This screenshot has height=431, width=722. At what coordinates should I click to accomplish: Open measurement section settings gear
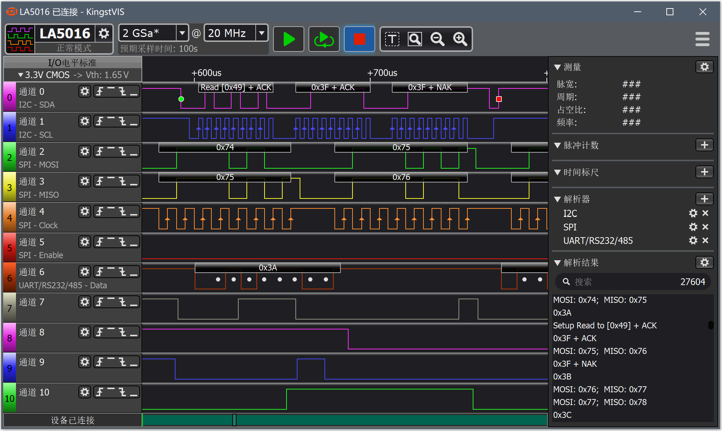704,67
